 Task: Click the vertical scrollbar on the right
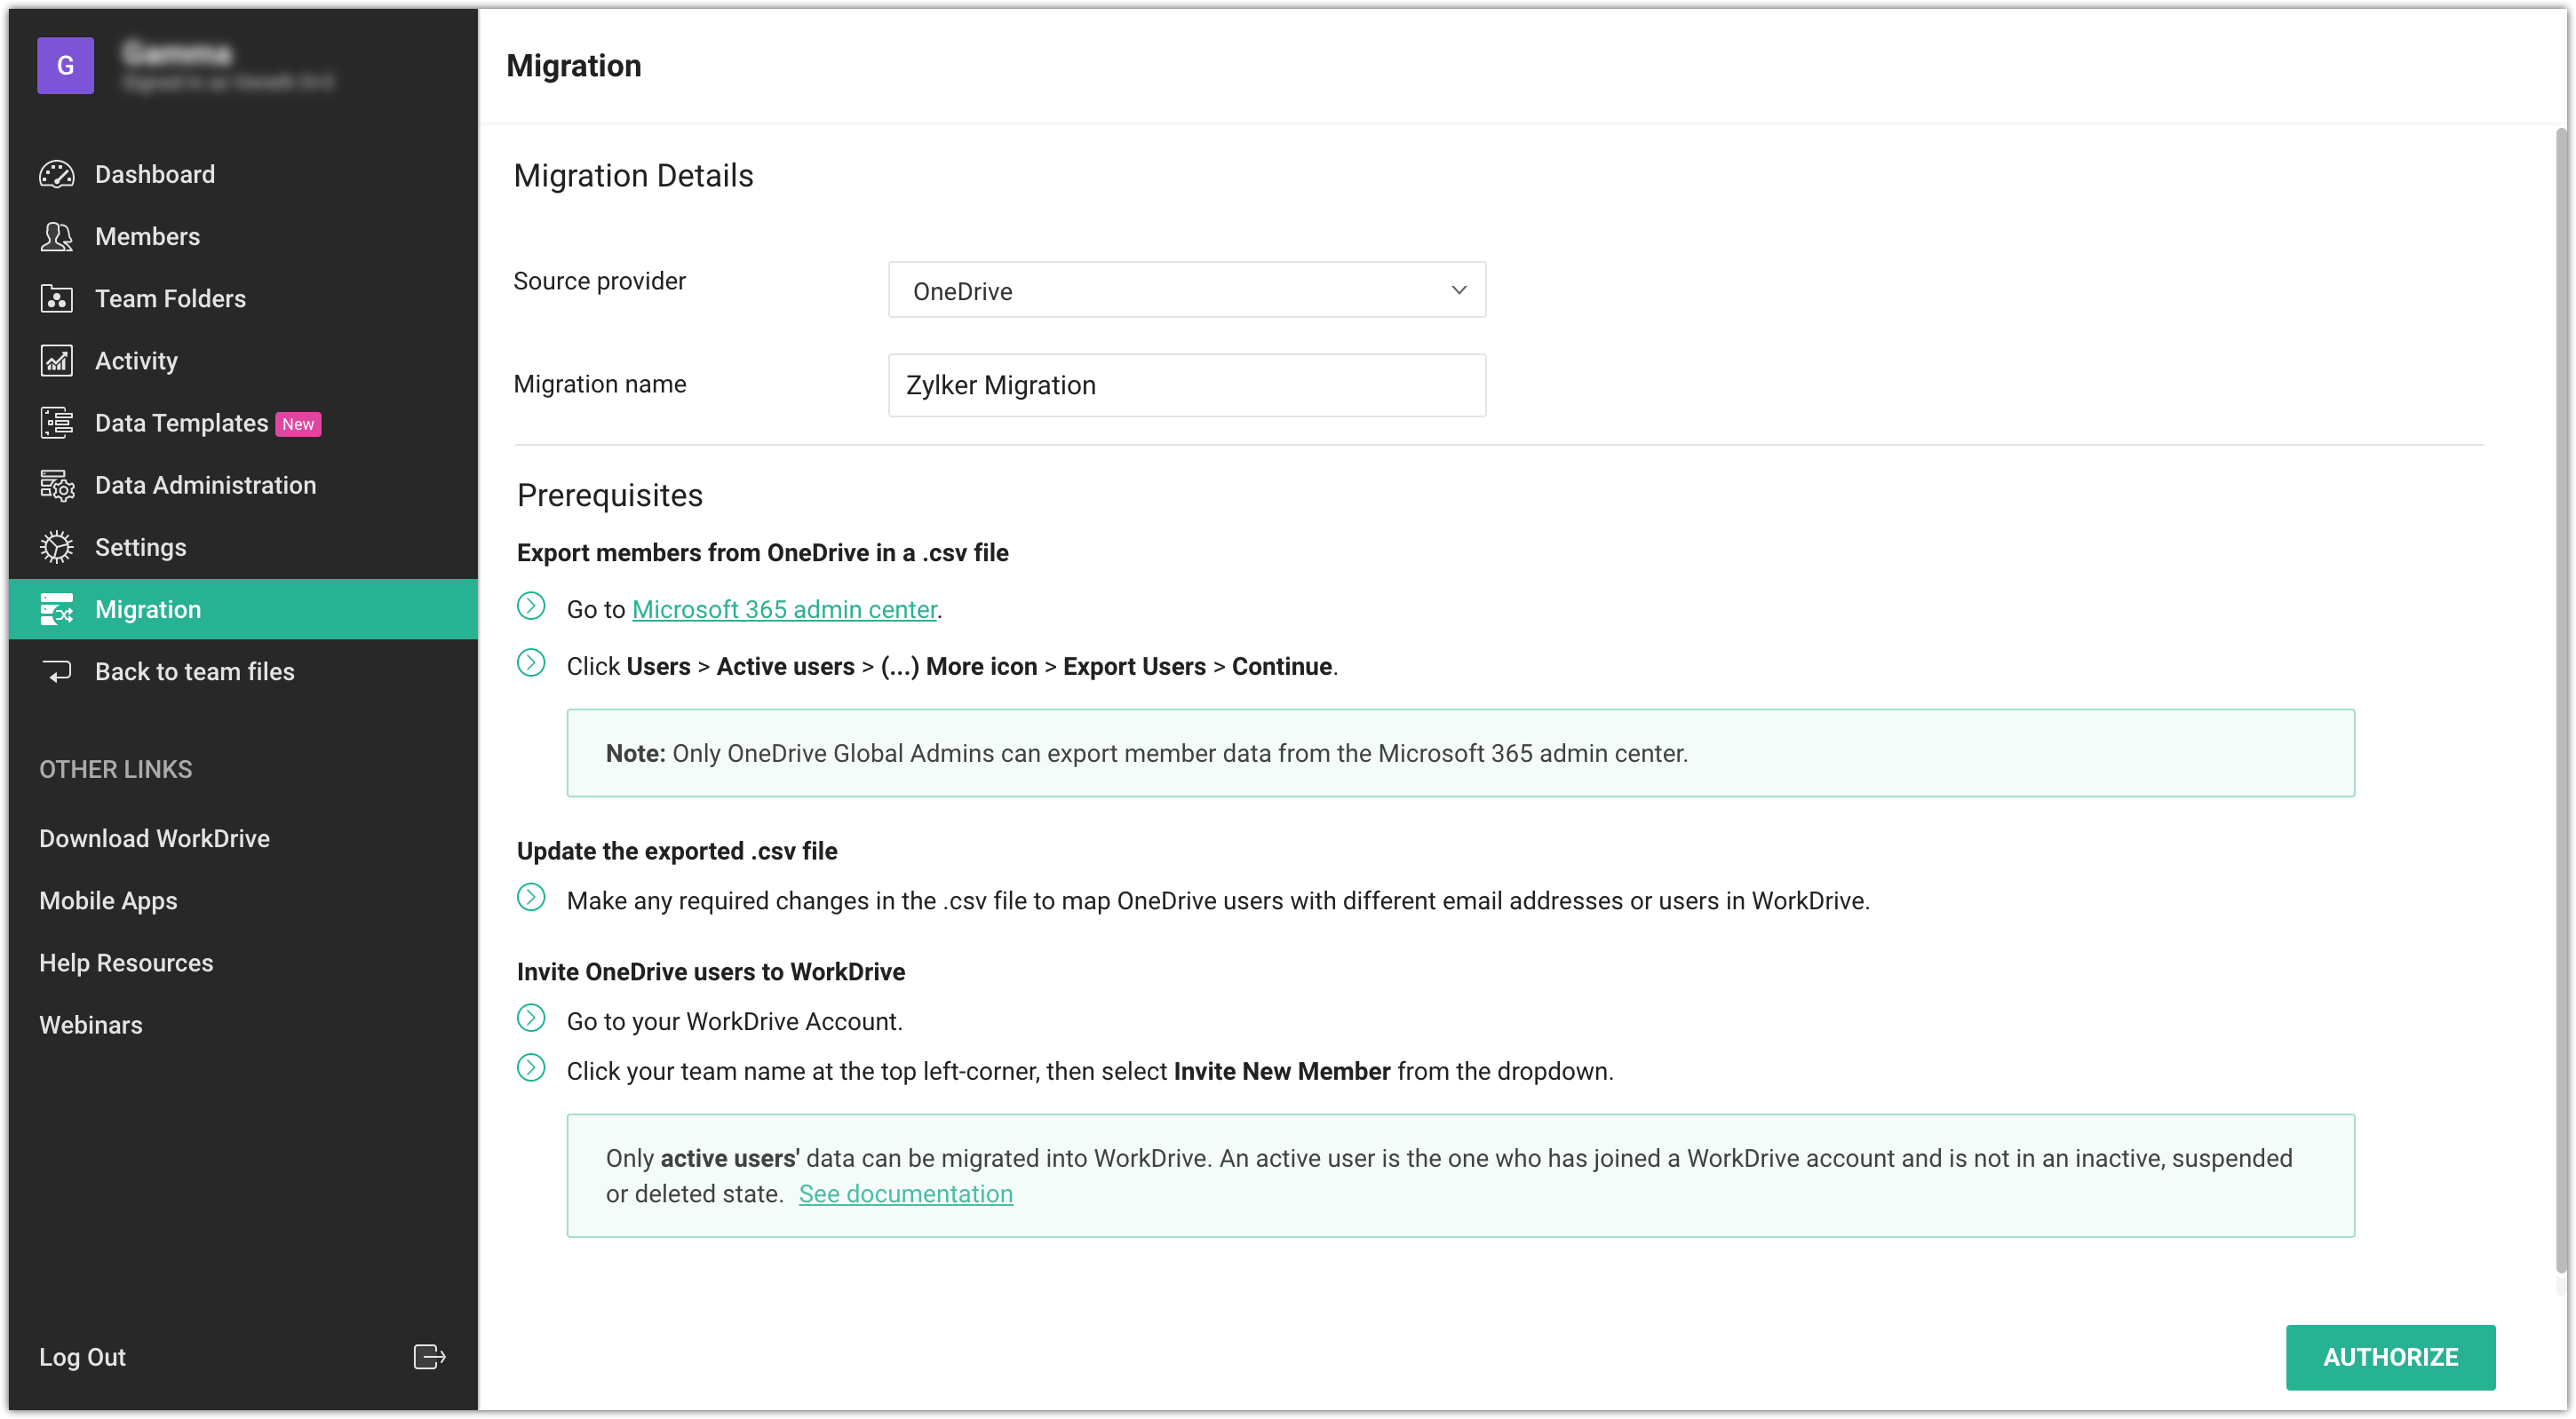(x=2559, y=700)
